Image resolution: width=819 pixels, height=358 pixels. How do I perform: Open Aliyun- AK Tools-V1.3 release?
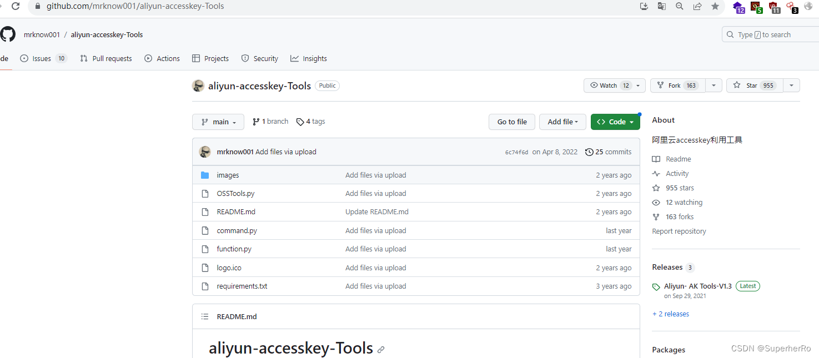pos(698,286)
